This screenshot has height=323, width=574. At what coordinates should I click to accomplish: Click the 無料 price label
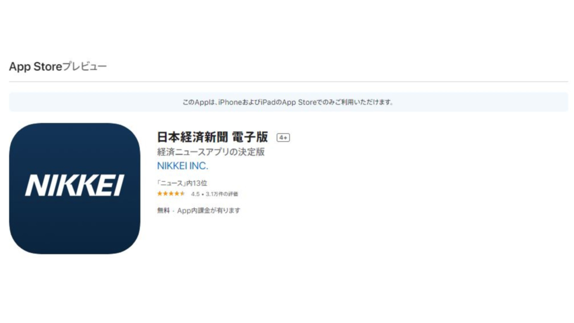pyautogui.click(x=163, y=211)
